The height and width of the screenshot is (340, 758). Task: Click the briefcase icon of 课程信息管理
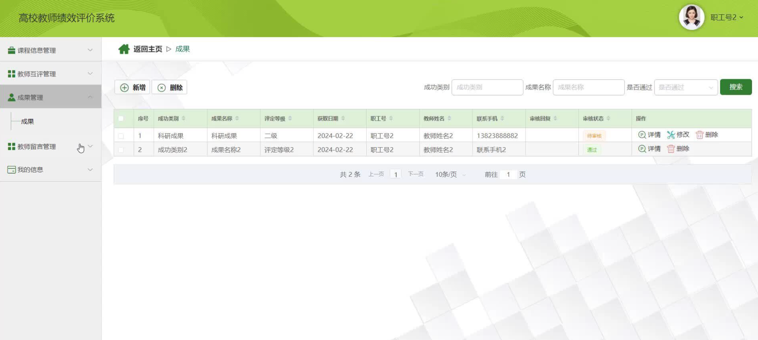click(x=12, y=50)
